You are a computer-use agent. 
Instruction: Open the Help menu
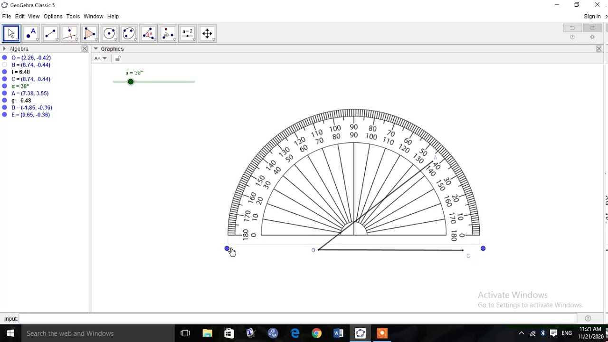[113, 16]
